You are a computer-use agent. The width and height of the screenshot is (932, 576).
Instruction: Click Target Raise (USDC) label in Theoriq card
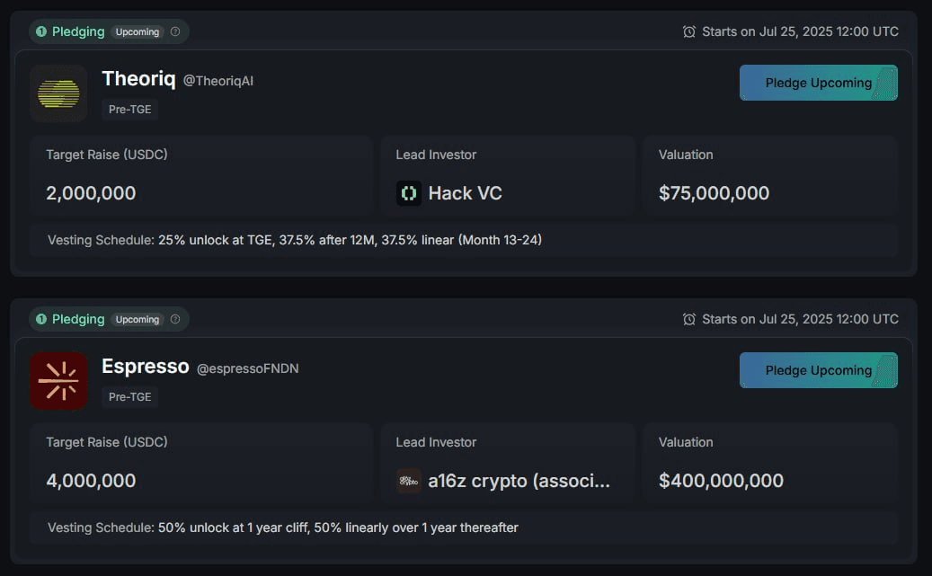tap(107, 155)
